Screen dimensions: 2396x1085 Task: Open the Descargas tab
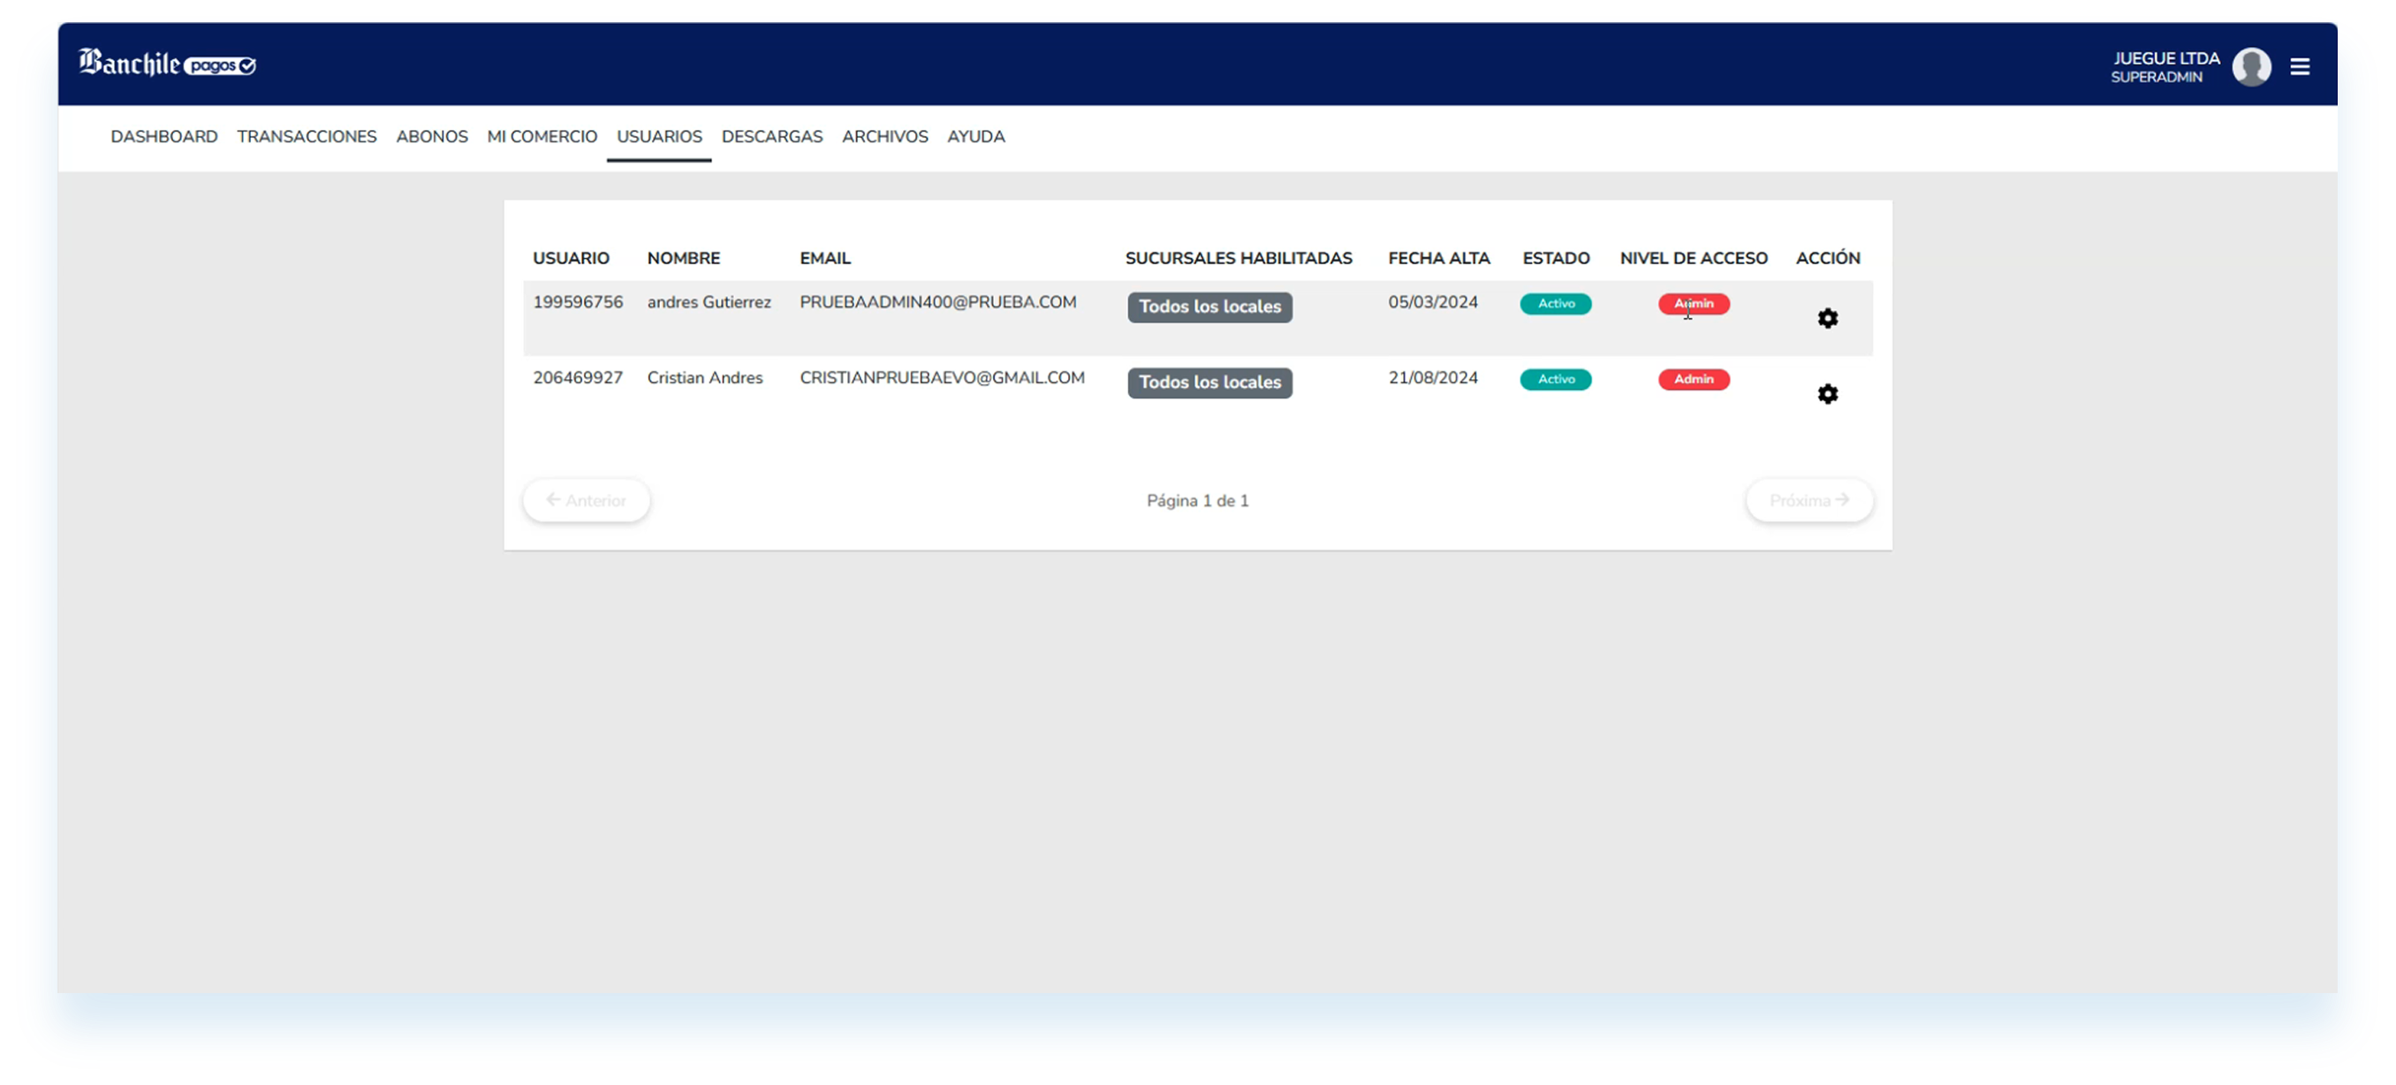pyautogui.click(x=772, y=137)
